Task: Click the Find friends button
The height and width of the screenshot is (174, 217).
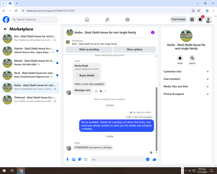Action: click(178, 20)
